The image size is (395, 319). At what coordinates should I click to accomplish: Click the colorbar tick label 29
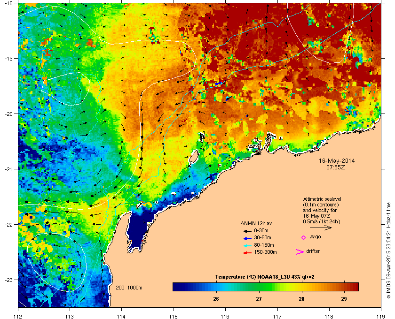point(344,299)
